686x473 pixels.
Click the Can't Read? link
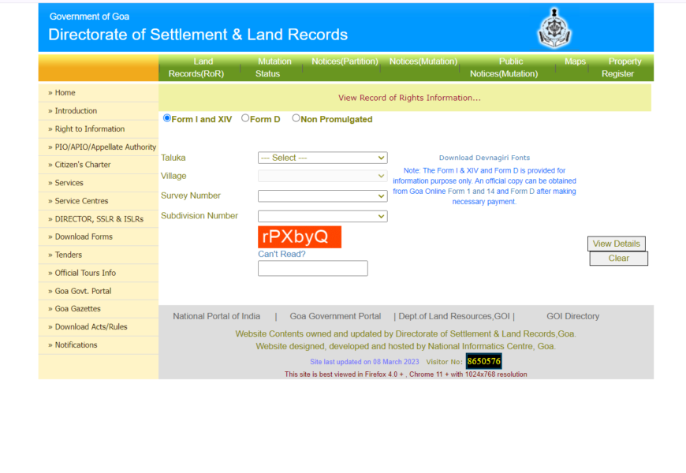point(281,254)
